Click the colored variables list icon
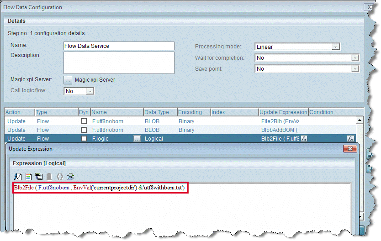 (x=28, y=177)
